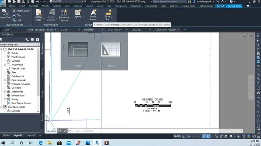The height and width of the screenshot is (146, 261).
Task: Insert a Scale Bar
Action: [x=108, y=15]
